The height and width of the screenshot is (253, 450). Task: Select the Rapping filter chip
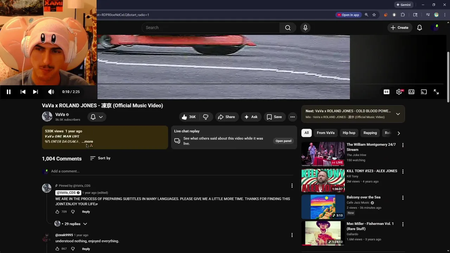(370, 133)
